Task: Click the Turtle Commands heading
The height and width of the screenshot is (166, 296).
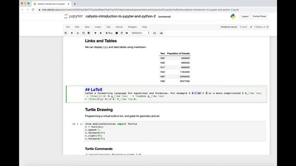Action: click(x=99, y=149)
